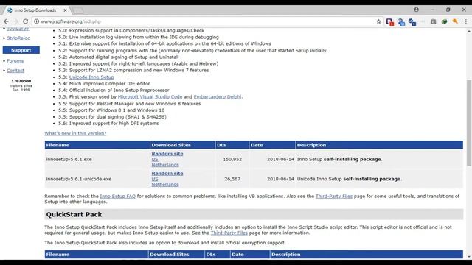Click the jrsoftware.org address bar
Image resolution: width=472 pixels, height=265 pixels.
208,21
